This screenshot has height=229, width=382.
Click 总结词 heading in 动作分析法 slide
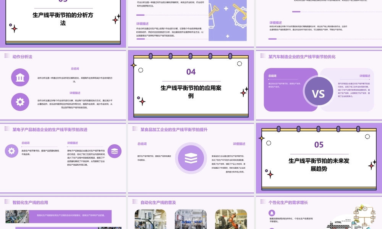click(x=75, y=69)
